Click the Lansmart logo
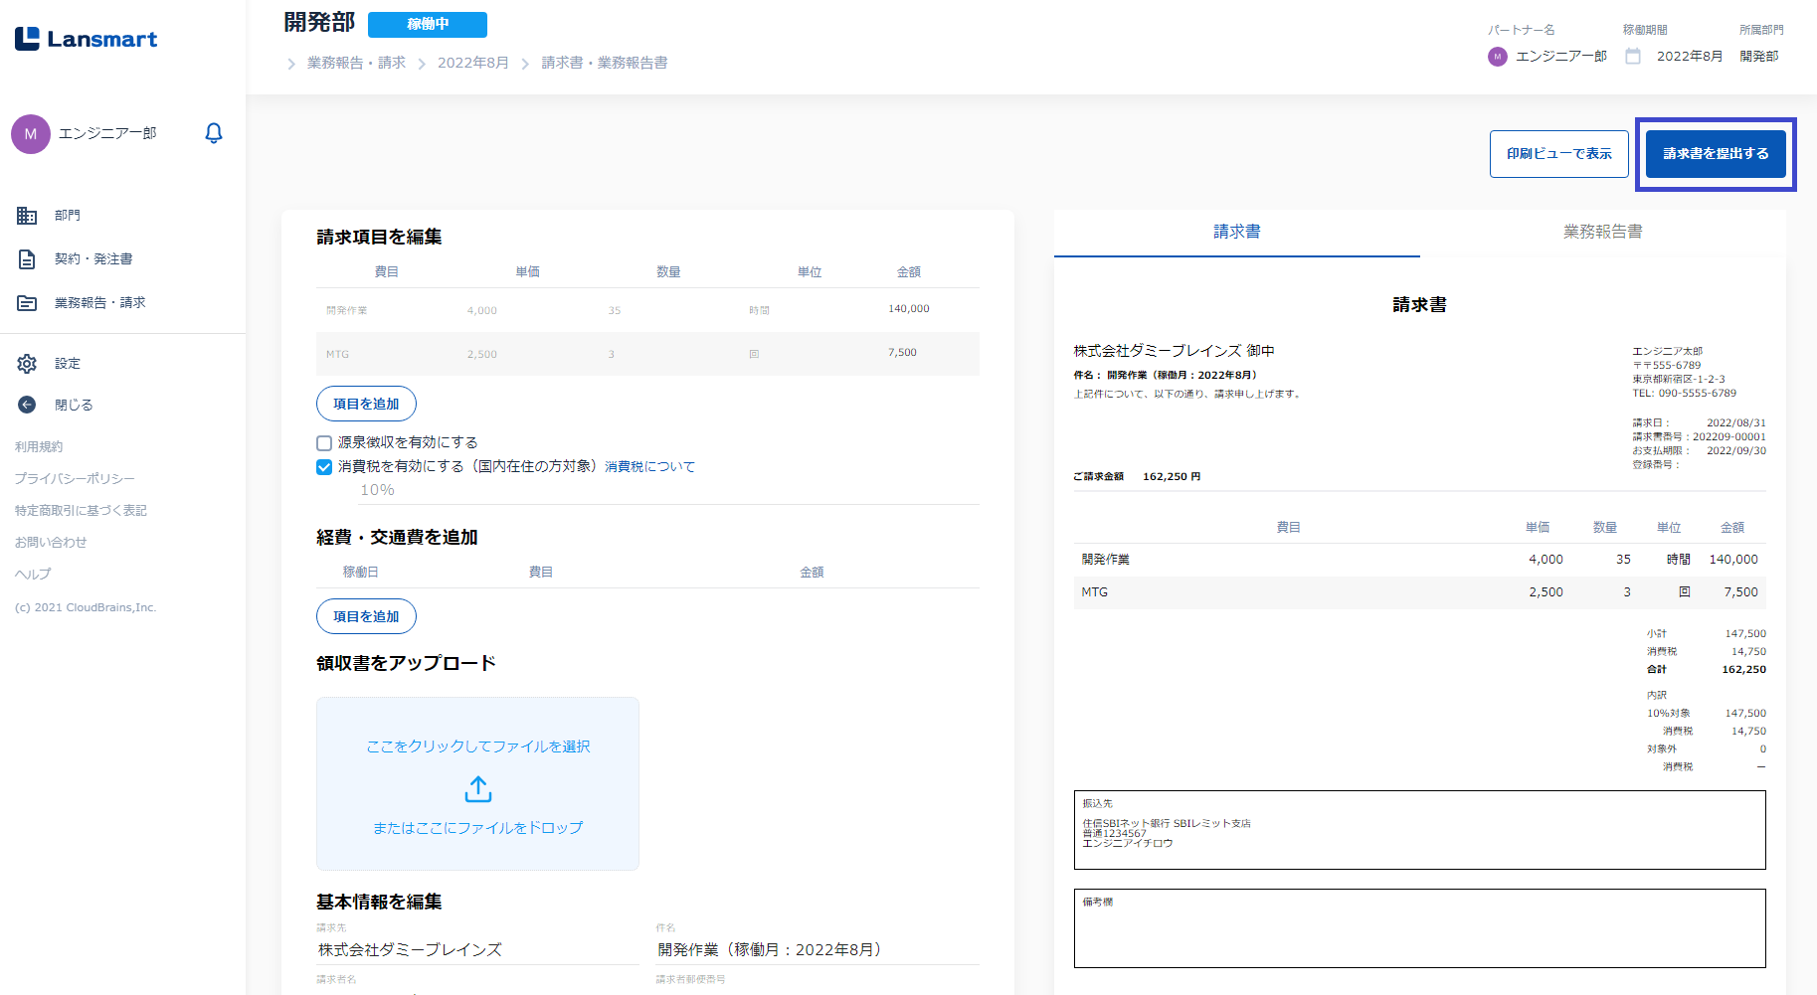Image resolution: width=1817 pixels, height=995 pixels. [87, 39]
